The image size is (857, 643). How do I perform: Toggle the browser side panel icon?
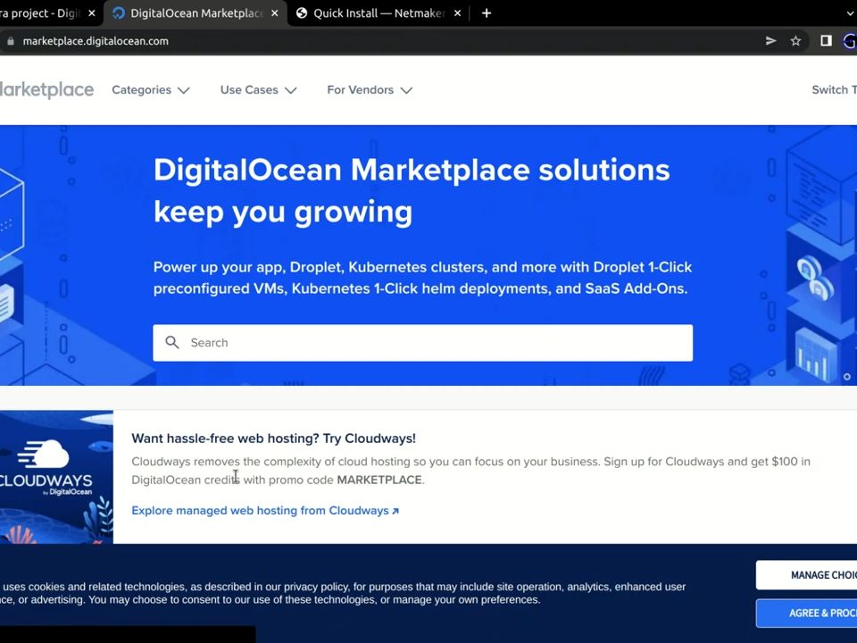tap(826, 41)
